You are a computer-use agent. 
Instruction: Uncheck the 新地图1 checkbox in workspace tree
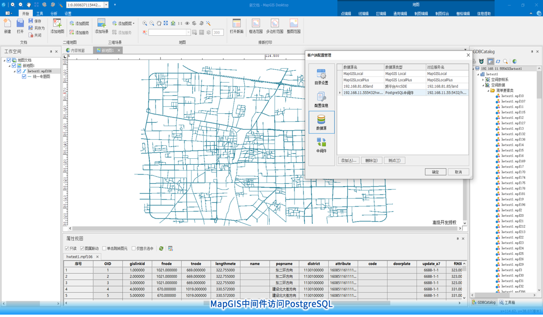tap(14, 65)
